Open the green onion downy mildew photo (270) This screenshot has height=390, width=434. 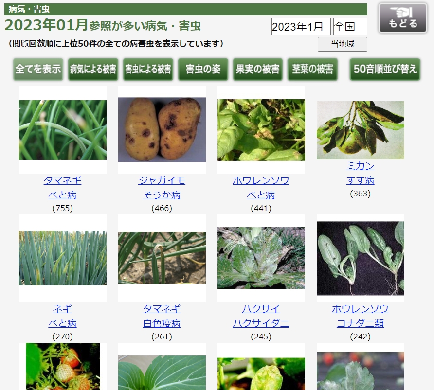[63, 258]
